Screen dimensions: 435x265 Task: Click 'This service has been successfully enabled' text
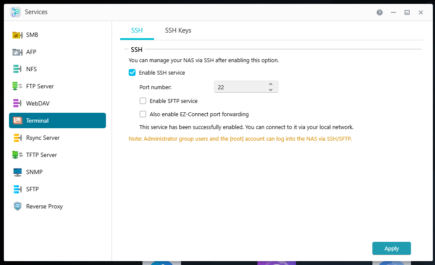point(246,127)
